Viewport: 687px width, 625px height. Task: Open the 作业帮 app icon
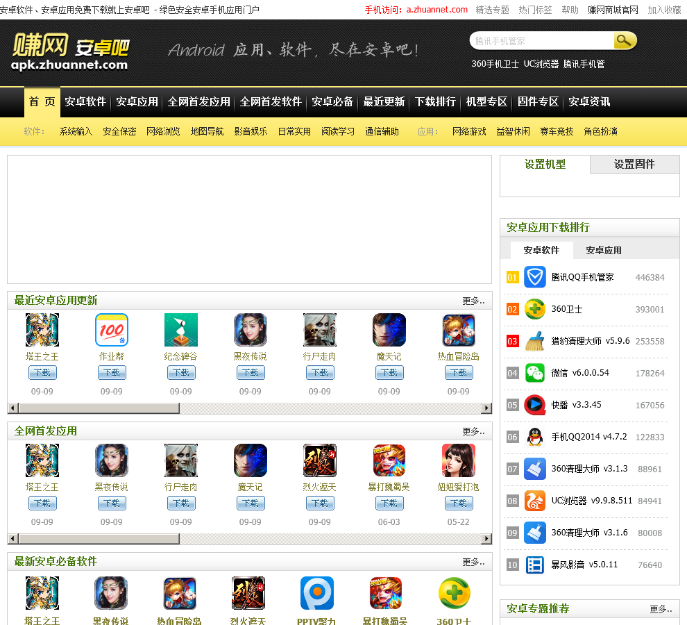click(x=112, y=330)
